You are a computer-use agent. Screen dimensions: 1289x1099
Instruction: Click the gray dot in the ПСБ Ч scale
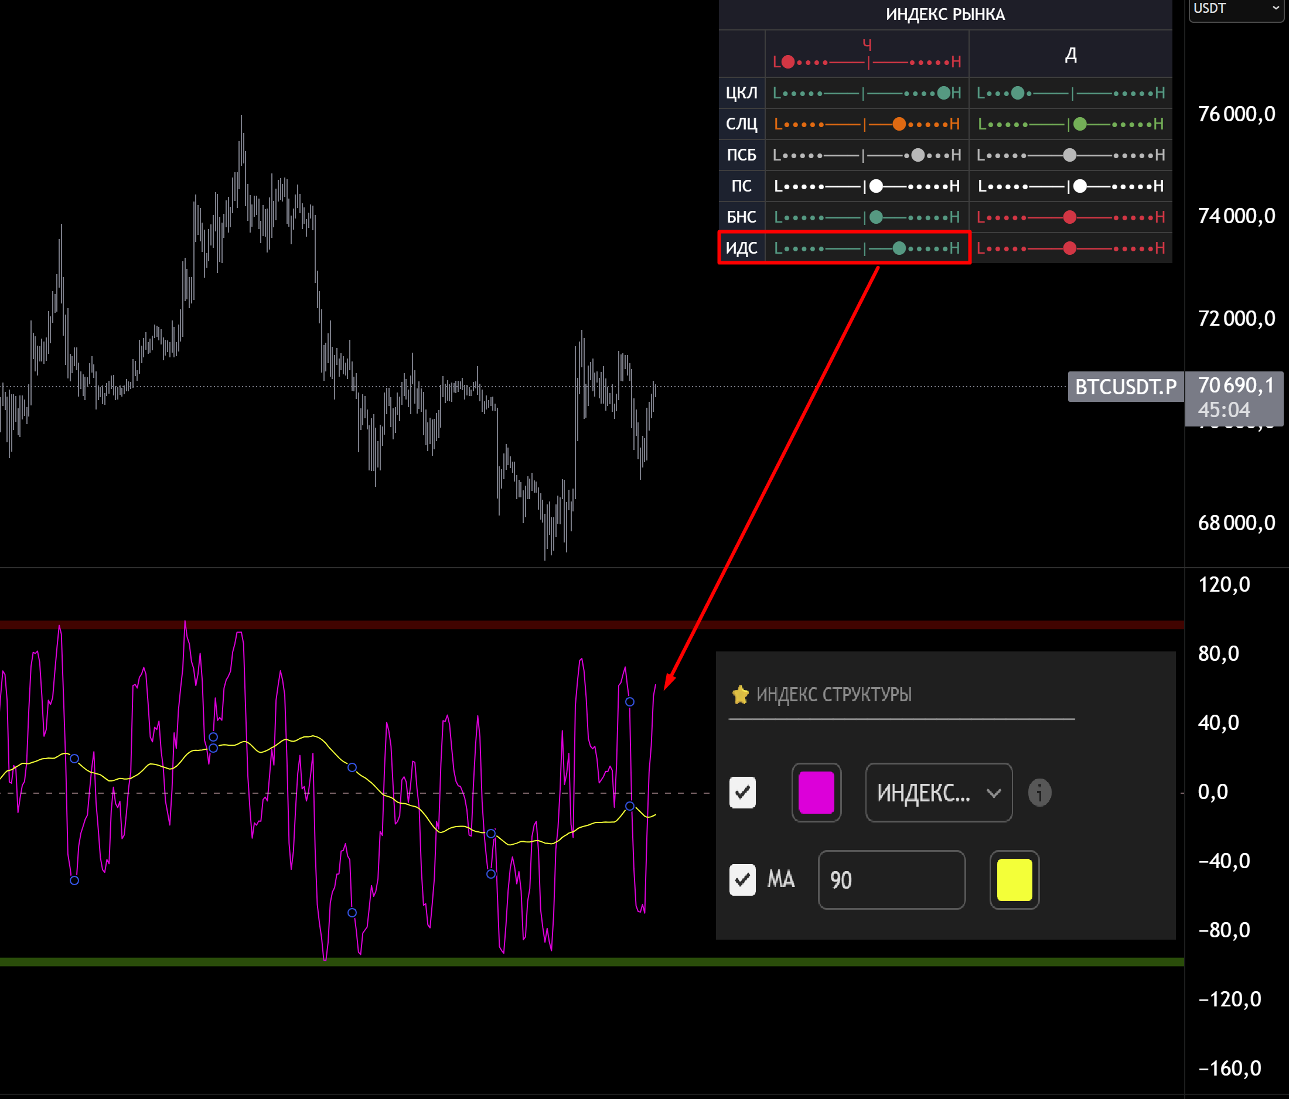tap(918, 155)
